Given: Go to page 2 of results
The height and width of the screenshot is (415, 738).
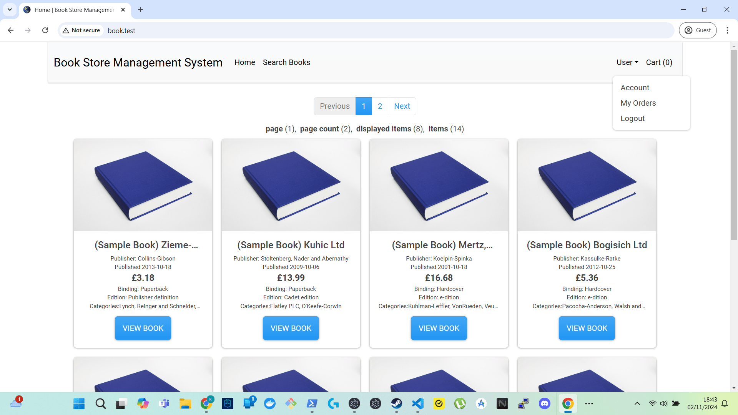Looking at the screenshot, I should click(380, 106).
